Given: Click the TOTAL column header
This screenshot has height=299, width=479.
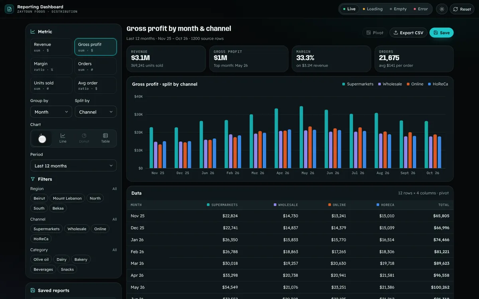Looking at the screenshot, I should coord(443,205).
